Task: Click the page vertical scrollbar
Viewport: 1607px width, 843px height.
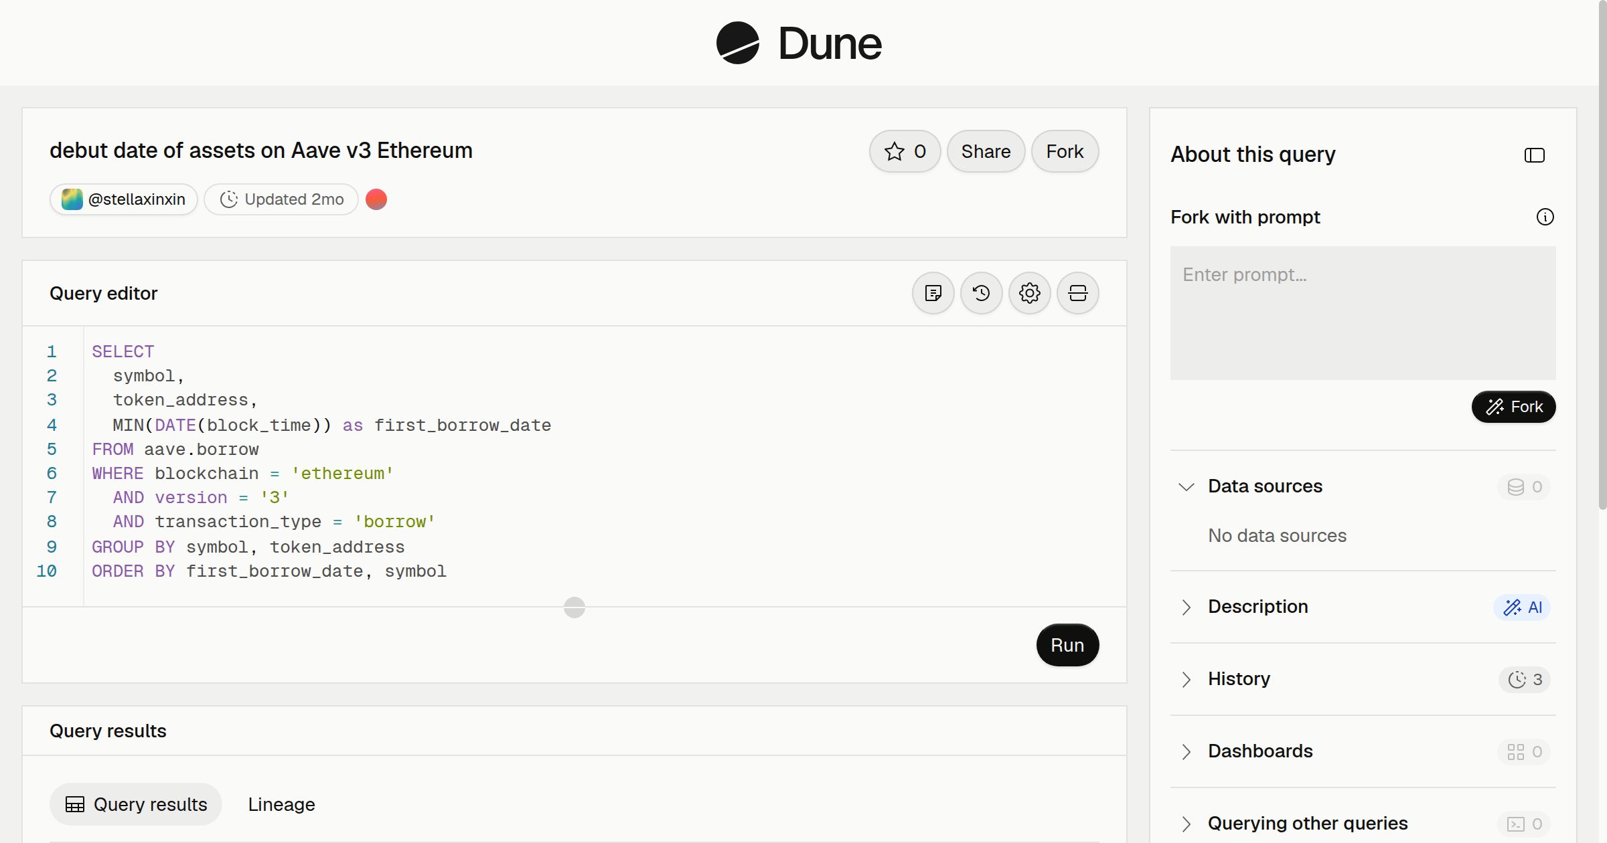Action: pos(1602,254)
